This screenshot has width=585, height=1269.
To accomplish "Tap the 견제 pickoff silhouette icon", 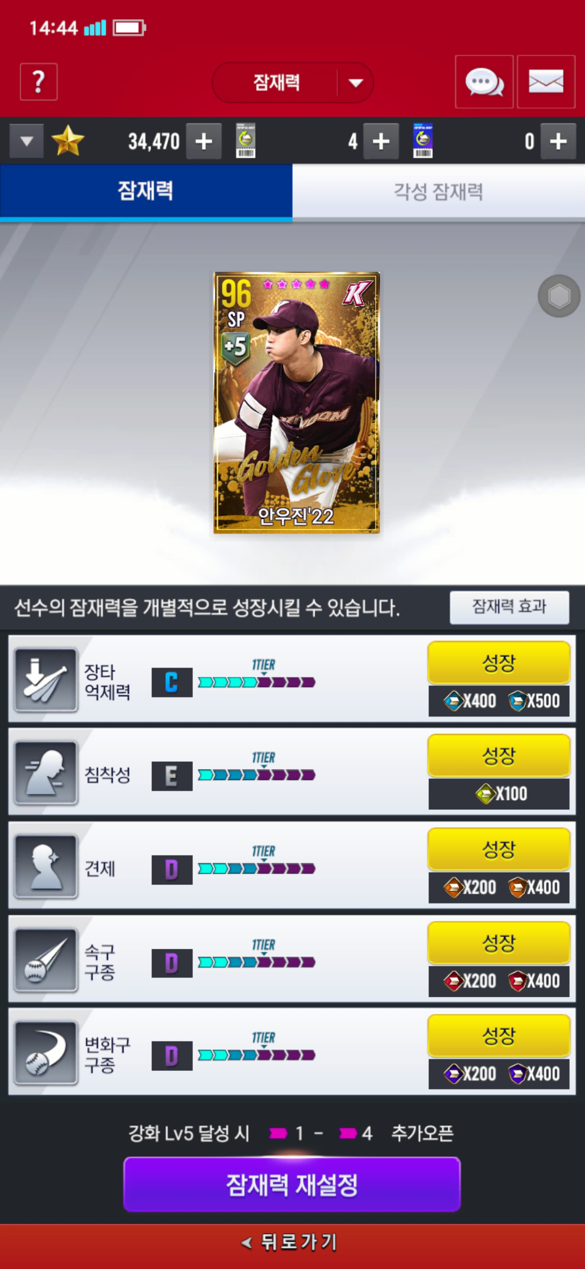I will (x=46, y=866).
